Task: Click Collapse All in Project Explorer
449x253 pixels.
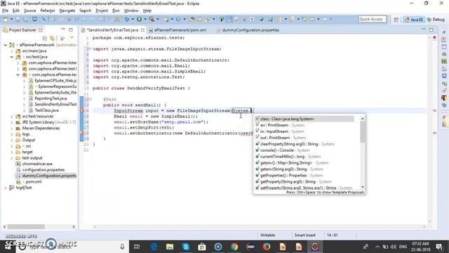Action: pyautogui.click(x=44, y=38)
